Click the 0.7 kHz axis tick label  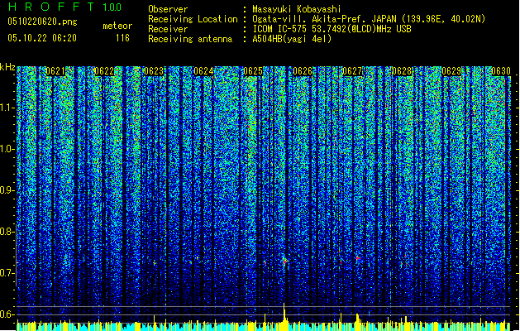pyautogui.click(x=7, y=273)
